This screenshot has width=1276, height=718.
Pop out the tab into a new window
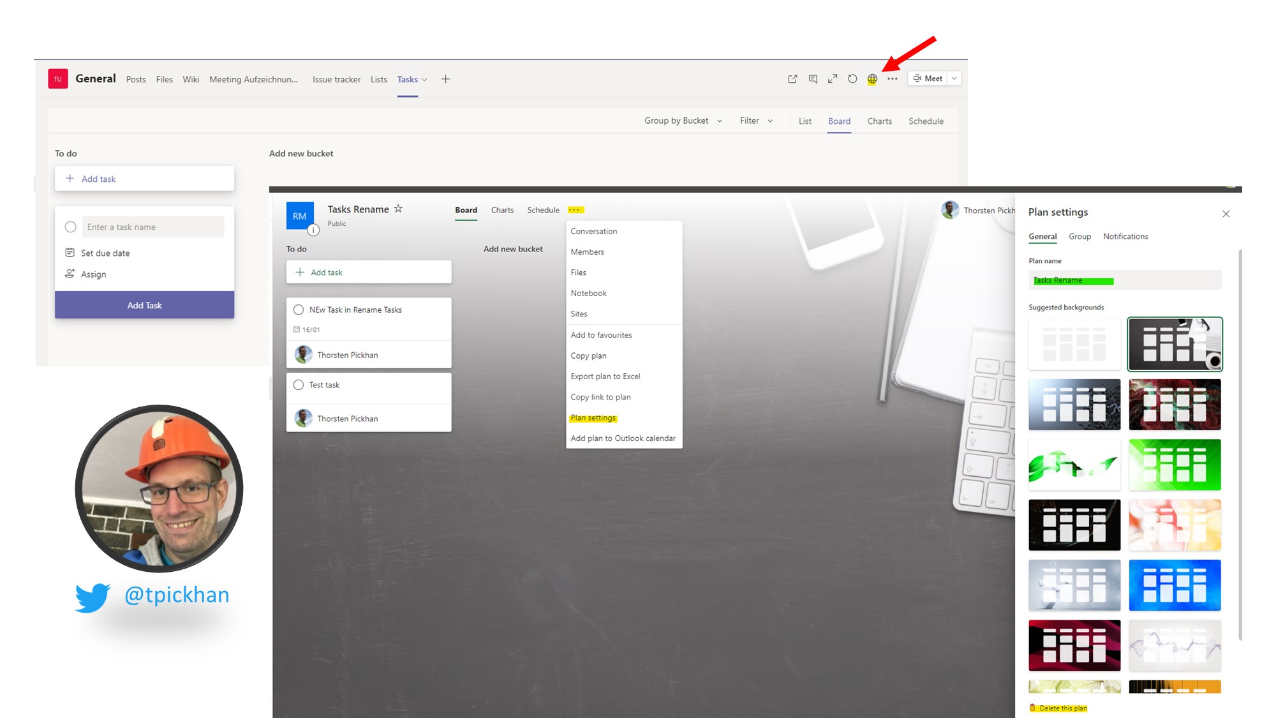(x=792, y=79)
